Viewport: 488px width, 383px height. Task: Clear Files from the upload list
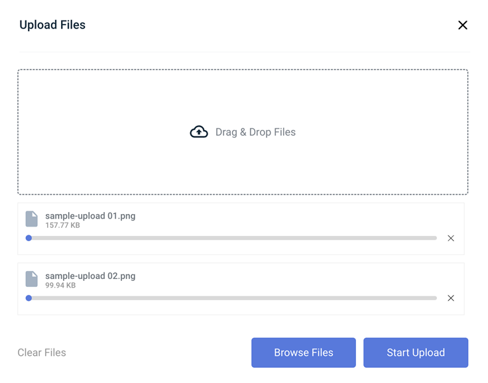click(x=42, y=353)
